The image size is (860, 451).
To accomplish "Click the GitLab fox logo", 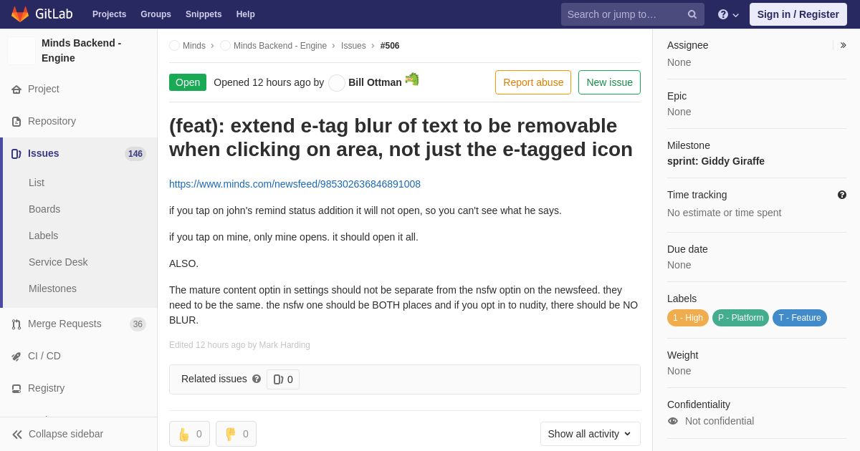I will [20, 14].
